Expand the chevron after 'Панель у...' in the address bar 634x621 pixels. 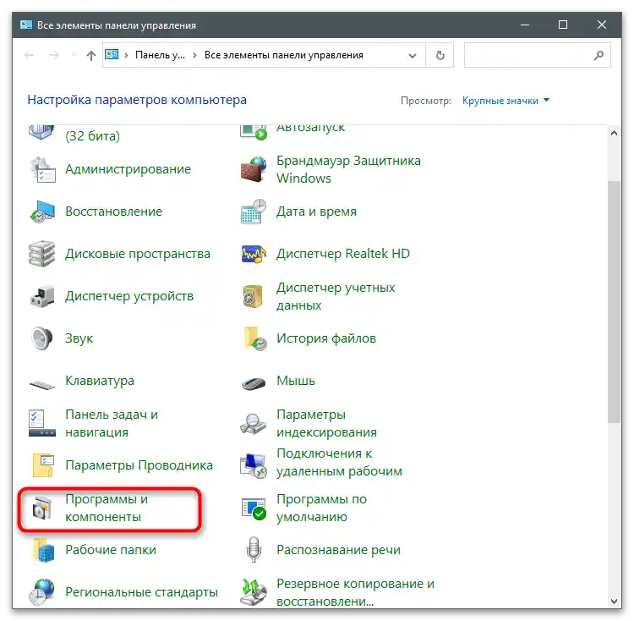195,55
